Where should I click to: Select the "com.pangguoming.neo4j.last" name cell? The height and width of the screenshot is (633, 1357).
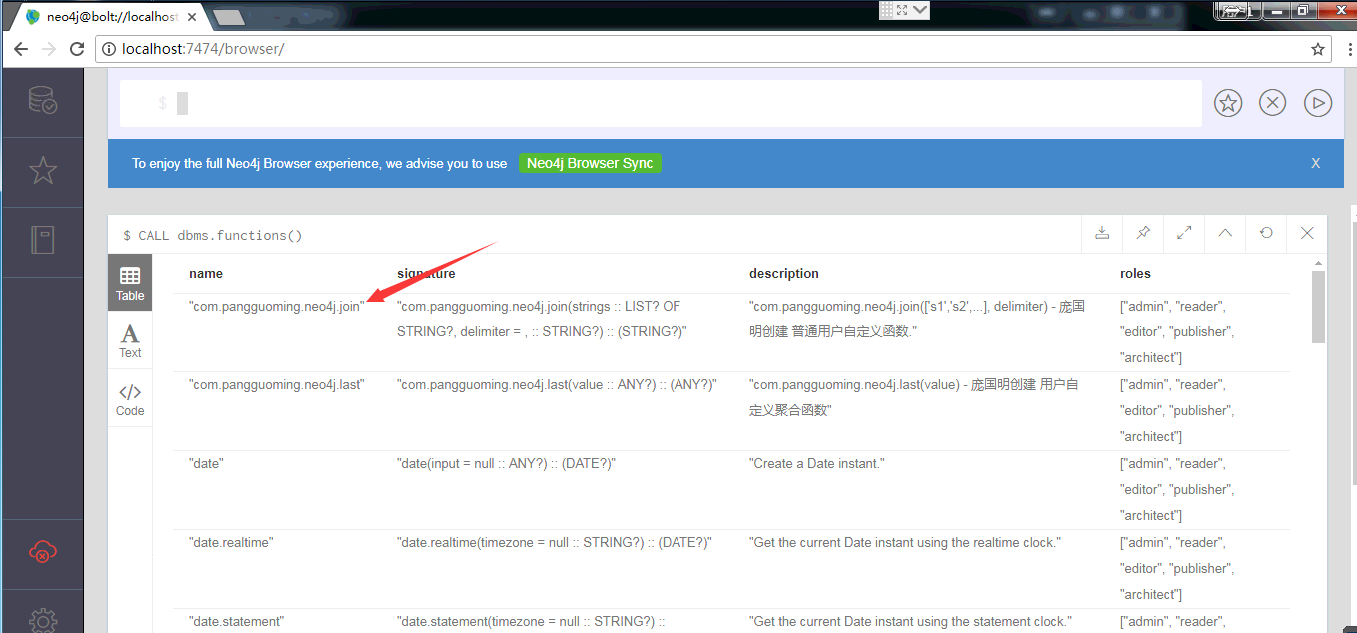(x=276, y=384)
